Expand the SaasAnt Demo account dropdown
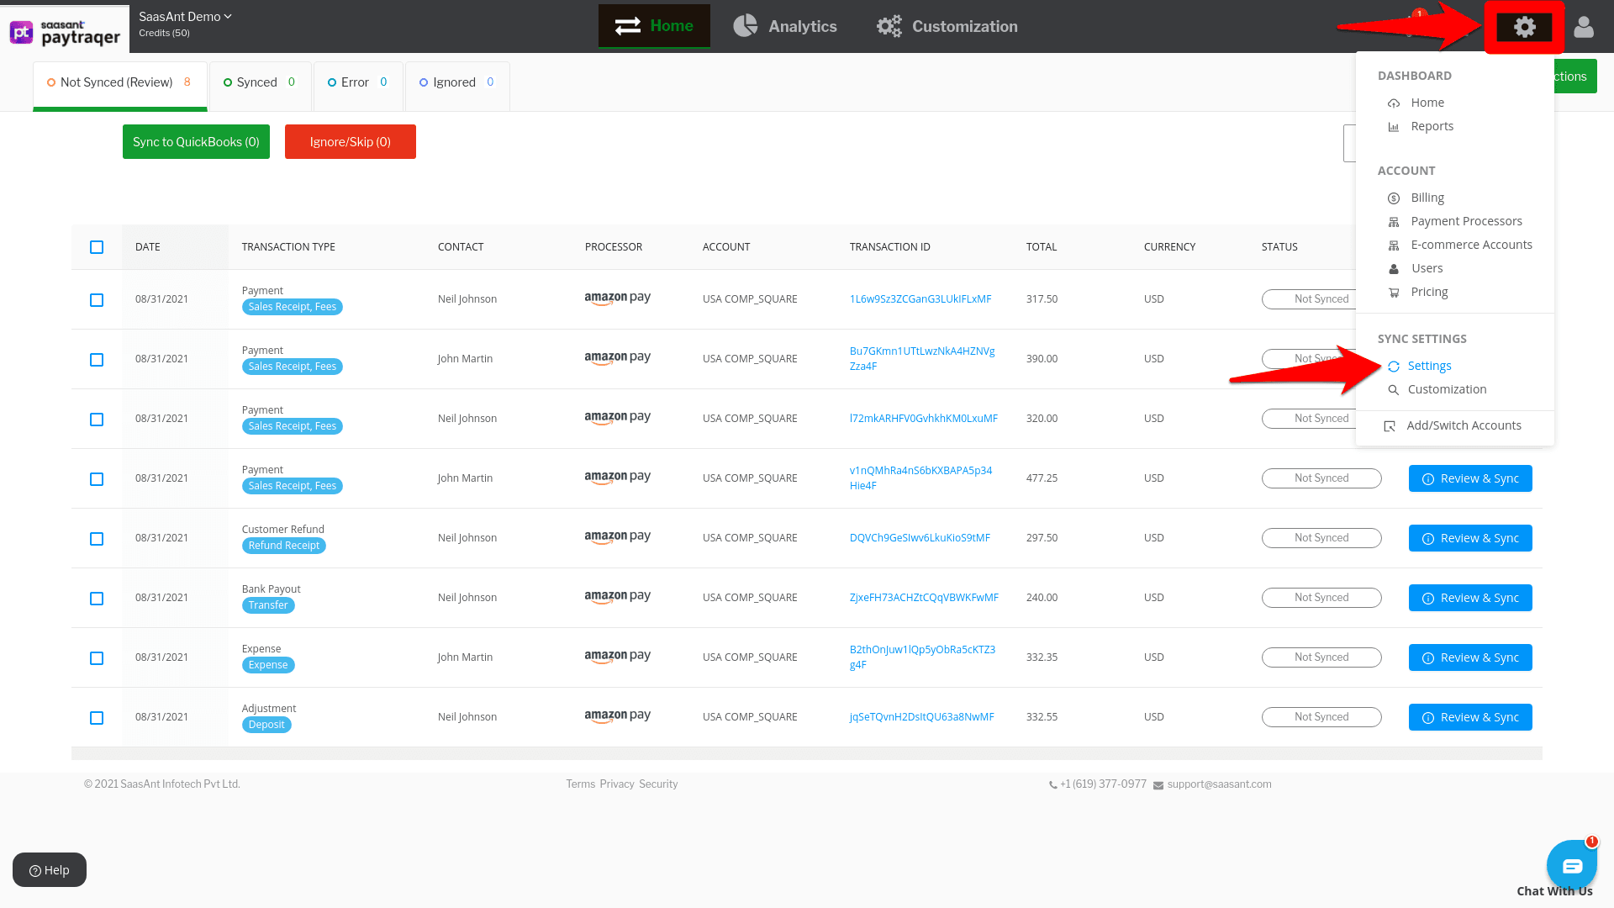 (x=185, y=17)
